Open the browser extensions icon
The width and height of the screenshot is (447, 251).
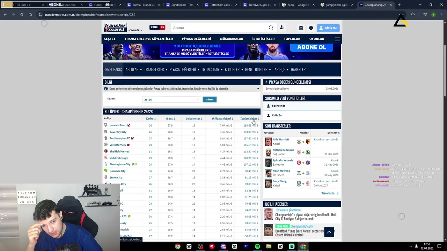412,15
